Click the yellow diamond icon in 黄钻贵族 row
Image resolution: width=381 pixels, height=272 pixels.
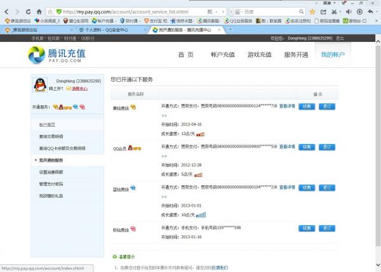point(133,107)
